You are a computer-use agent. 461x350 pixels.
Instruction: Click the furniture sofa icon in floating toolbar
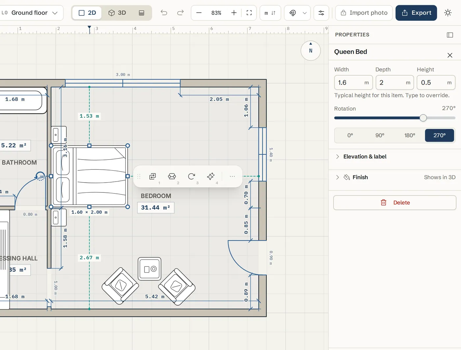pos(172,176)
